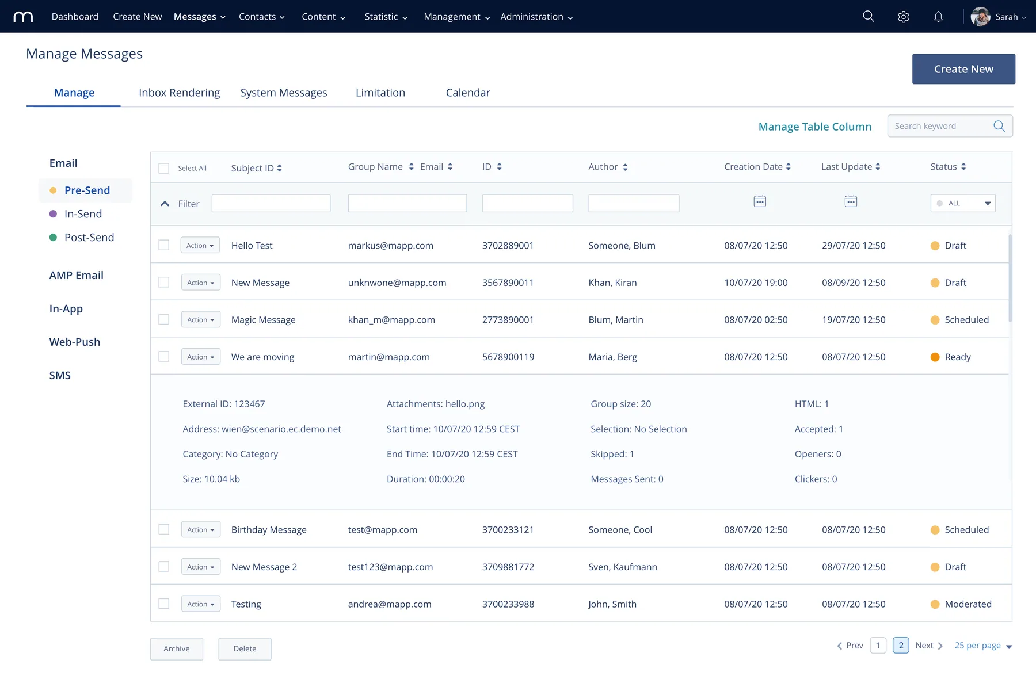The width and height of the screenshot is (1036, 687).
Task: Open Last Update calendar filter icon
Action: 851,201
